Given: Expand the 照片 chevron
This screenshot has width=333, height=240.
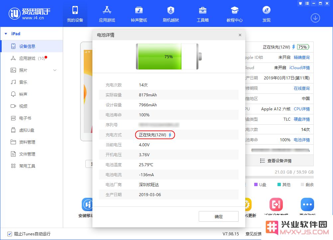Looking at the screenshot, I should [55, 70].
